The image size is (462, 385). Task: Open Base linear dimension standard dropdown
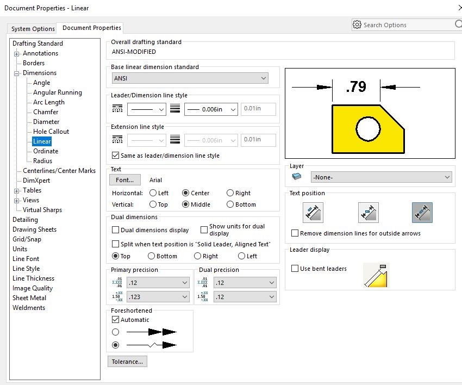point(190,78)
